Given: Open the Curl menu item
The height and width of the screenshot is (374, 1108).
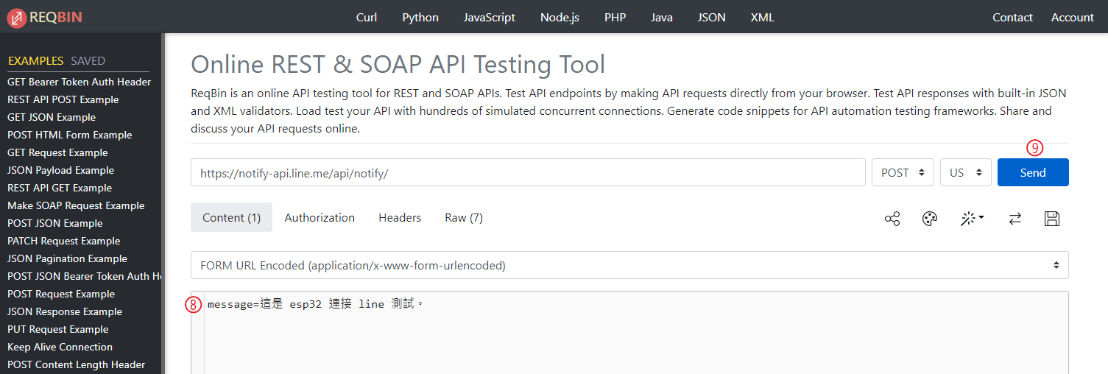Looking at the screenshot, I should click(367, 18).
